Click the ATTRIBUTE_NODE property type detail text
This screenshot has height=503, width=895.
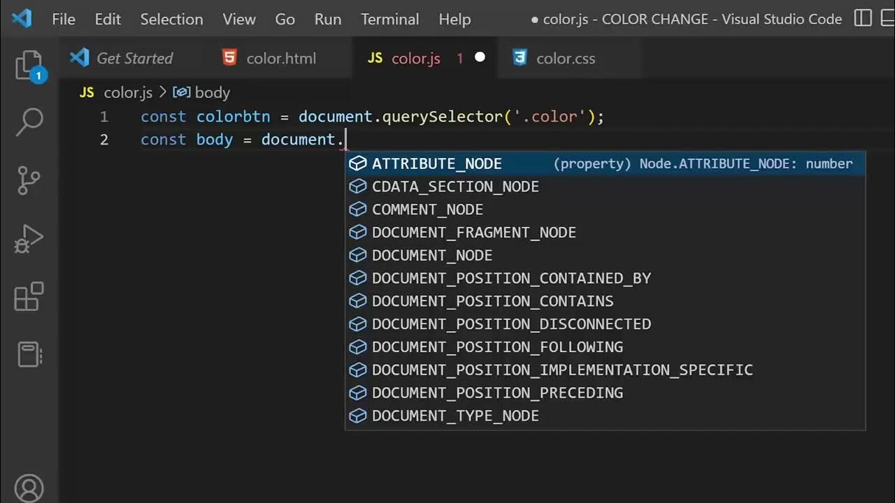(x=703, y=163)
